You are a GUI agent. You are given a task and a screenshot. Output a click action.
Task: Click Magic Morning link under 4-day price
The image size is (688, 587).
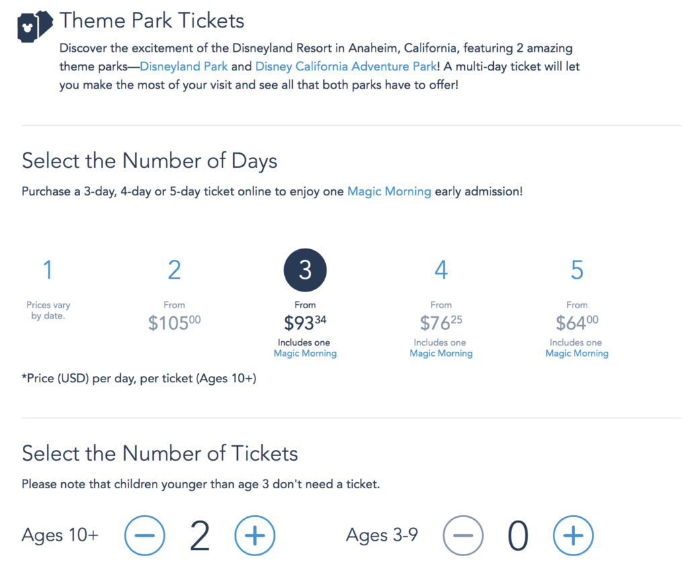click(x=441, y=353)
